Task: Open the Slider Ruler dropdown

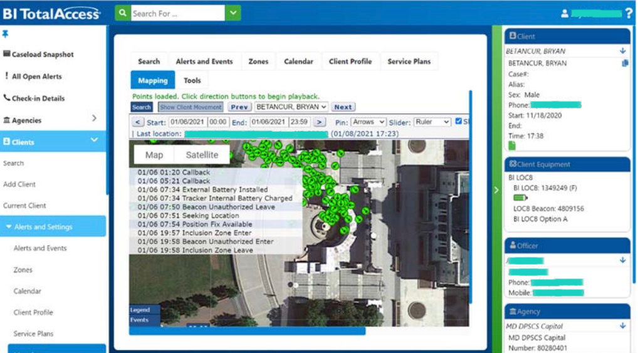Action: (x=432, y=122)
